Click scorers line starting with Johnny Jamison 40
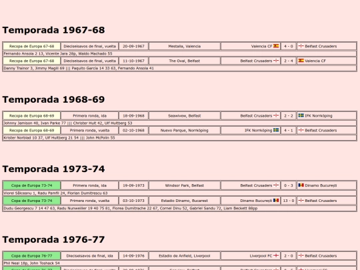 179,123
